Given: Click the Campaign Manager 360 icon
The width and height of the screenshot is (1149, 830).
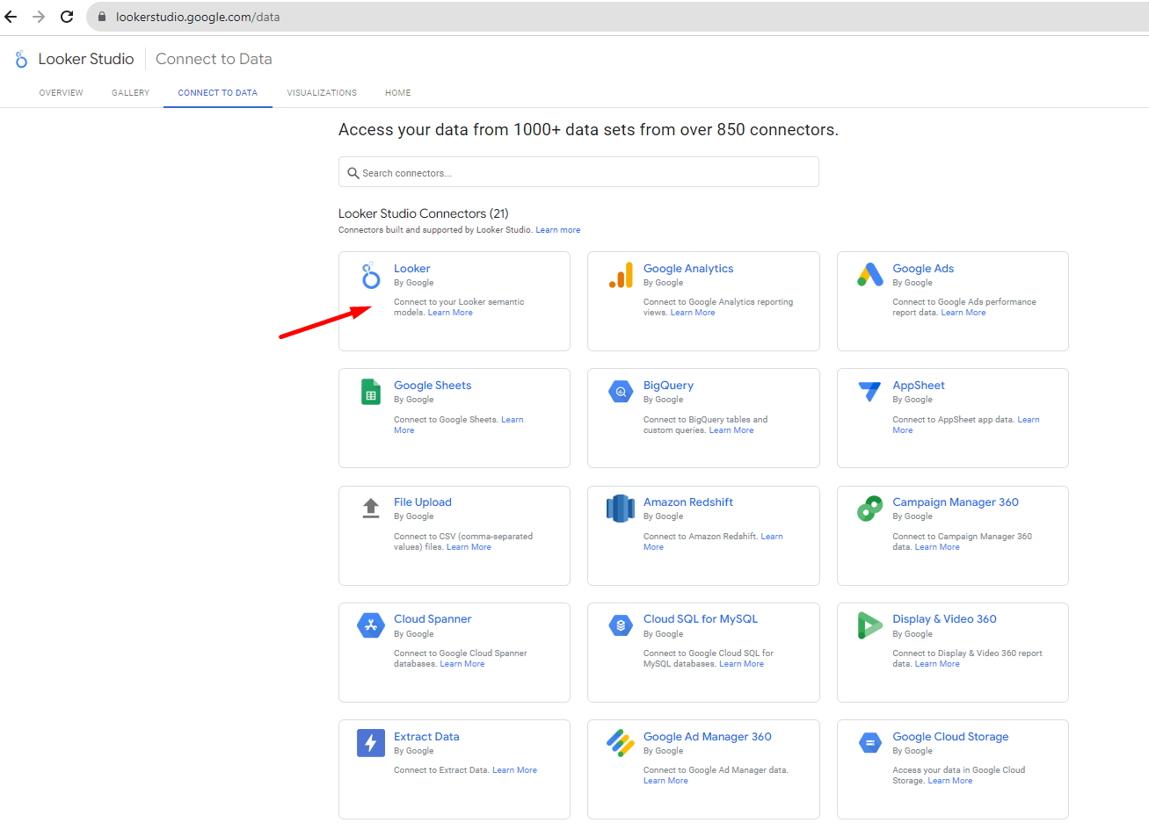Looking at the screenshot, I should click(870, 509).
